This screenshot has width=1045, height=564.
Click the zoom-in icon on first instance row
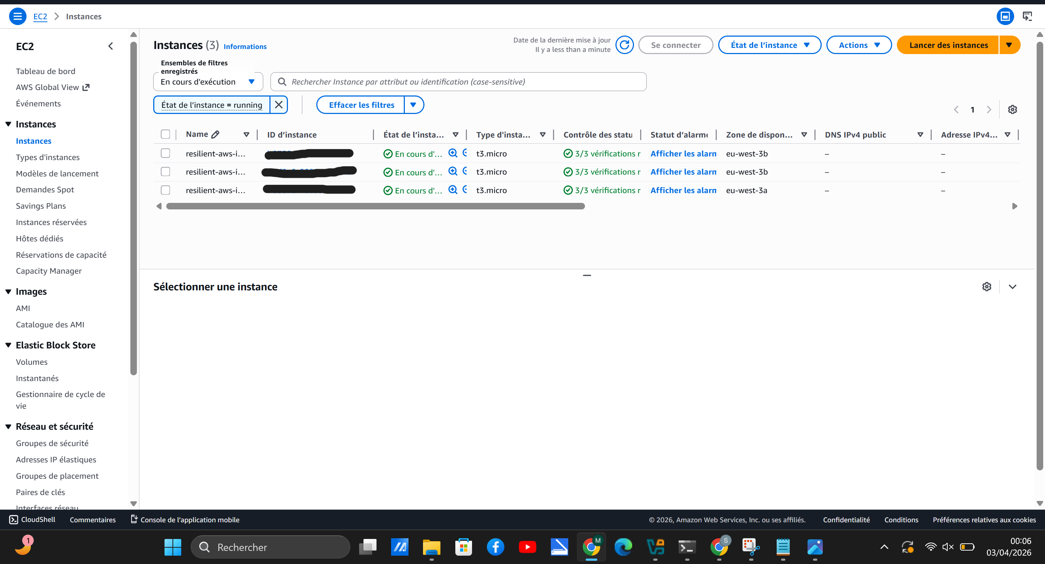[x=453, y=153]
